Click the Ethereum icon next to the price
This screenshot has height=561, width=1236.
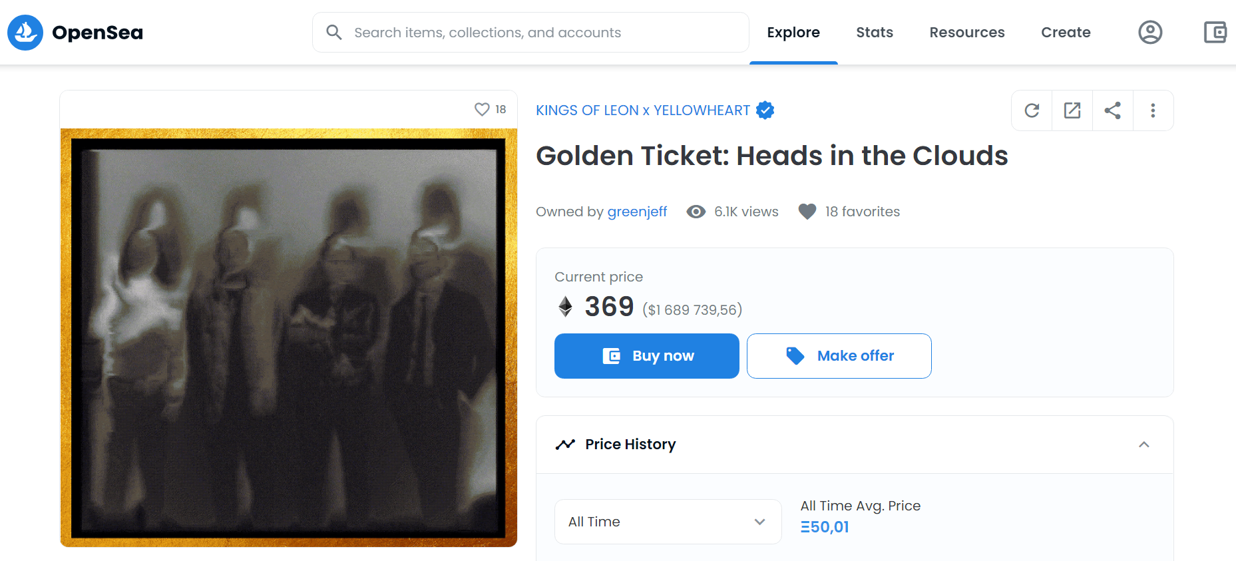[x=565, y=306]
